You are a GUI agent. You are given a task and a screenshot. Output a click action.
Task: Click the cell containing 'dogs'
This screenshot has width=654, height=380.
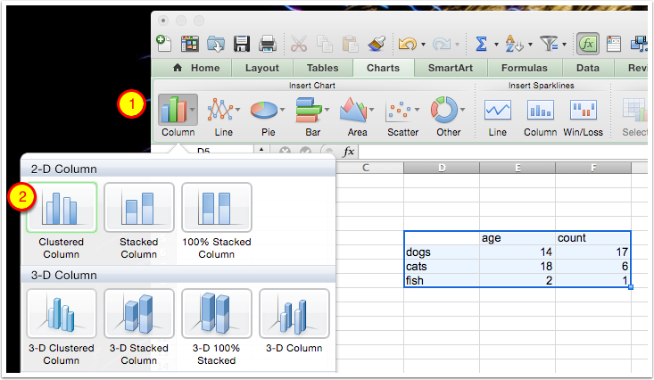pos(441,252)
